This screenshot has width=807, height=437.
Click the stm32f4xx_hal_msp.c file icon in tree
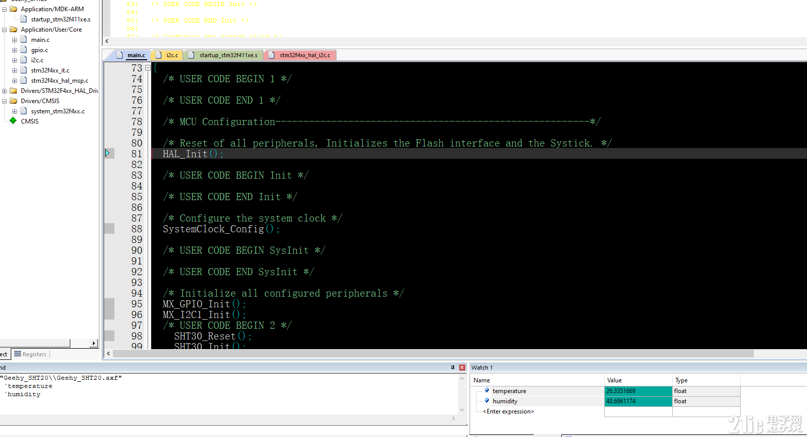click(23, 80)
